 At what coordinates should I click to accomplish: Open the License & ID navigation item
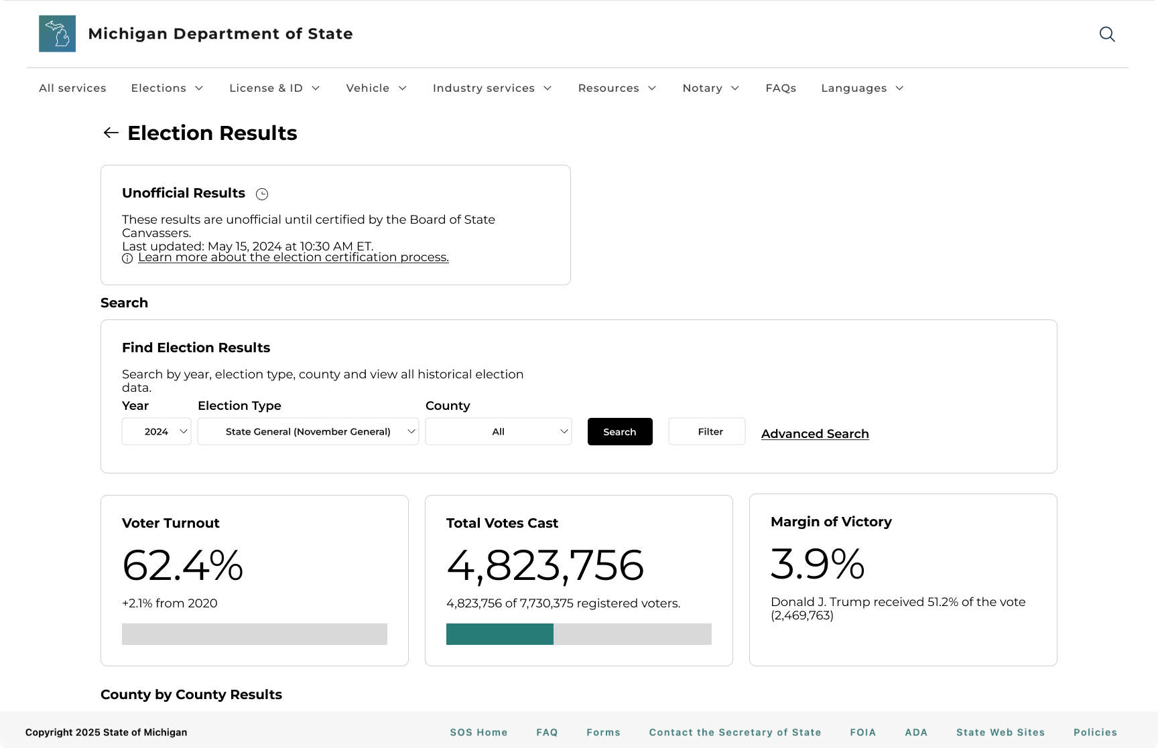click(x=266, y=88)
